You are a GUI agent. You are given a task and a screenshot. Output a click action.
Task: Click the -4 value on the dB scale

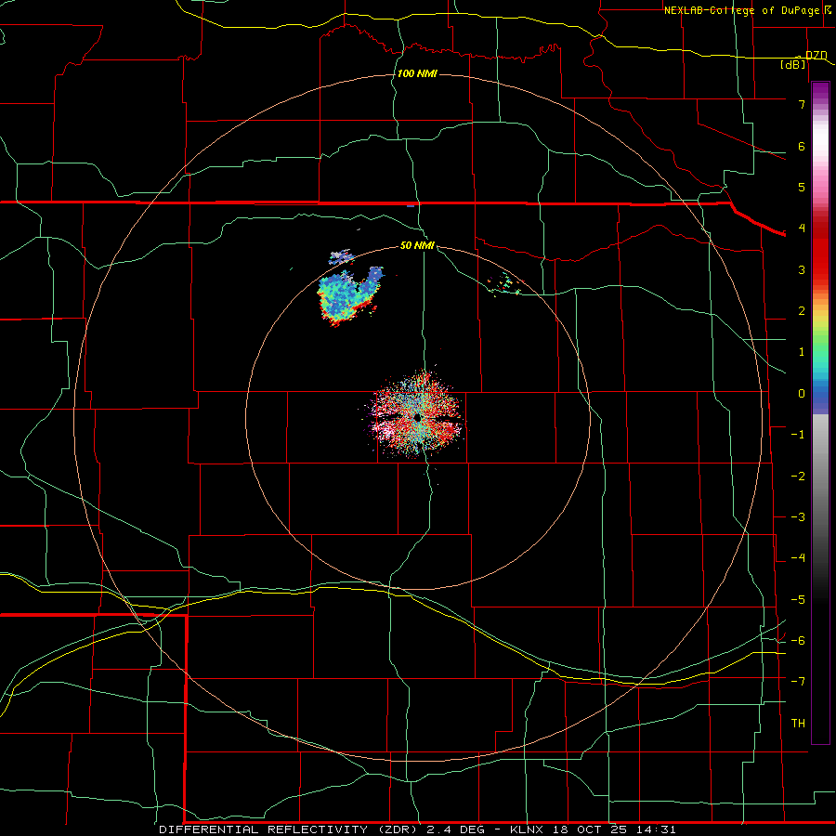pyautogui.click(x=798, y=558)
